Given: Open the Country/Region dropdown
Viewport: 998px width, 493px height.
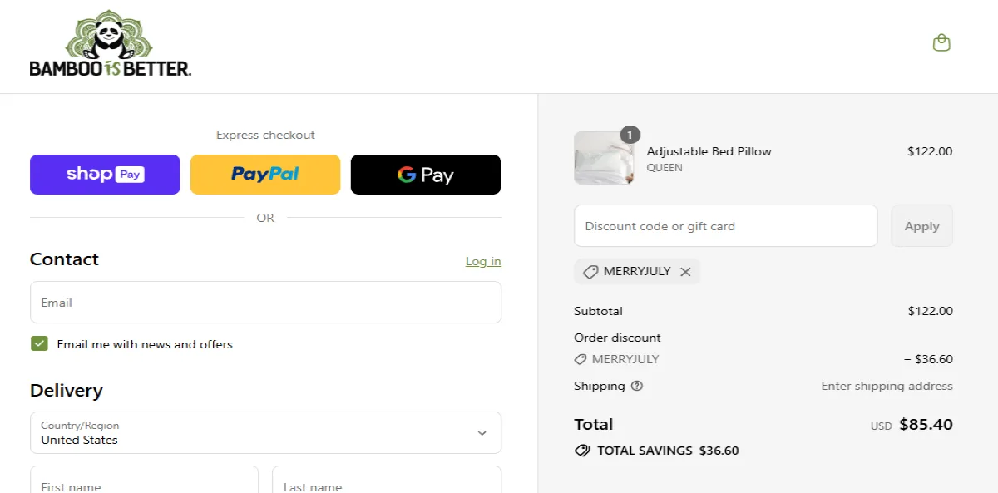Looking at the screenshot, I should (x=265, y=432).
